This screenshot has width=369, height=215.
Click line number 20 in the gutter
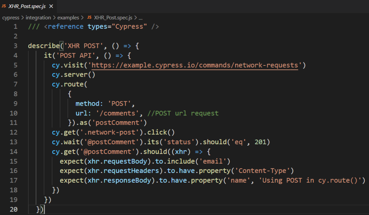(14, 209)
